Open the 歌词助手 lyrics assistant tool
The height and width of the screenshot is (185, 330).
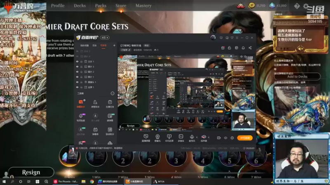(110, 131)
